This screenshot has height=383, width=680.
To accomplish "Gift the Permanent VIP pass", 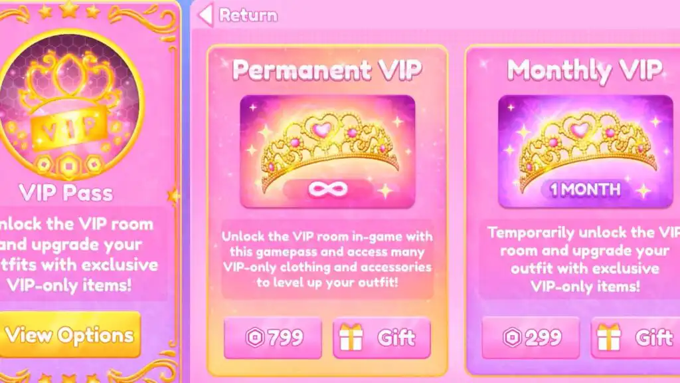I will (x=382, y=338).
